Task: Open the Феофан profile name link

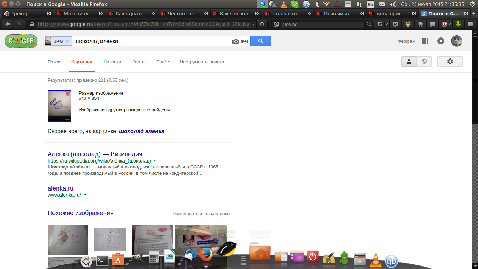Action: [406, 41]
